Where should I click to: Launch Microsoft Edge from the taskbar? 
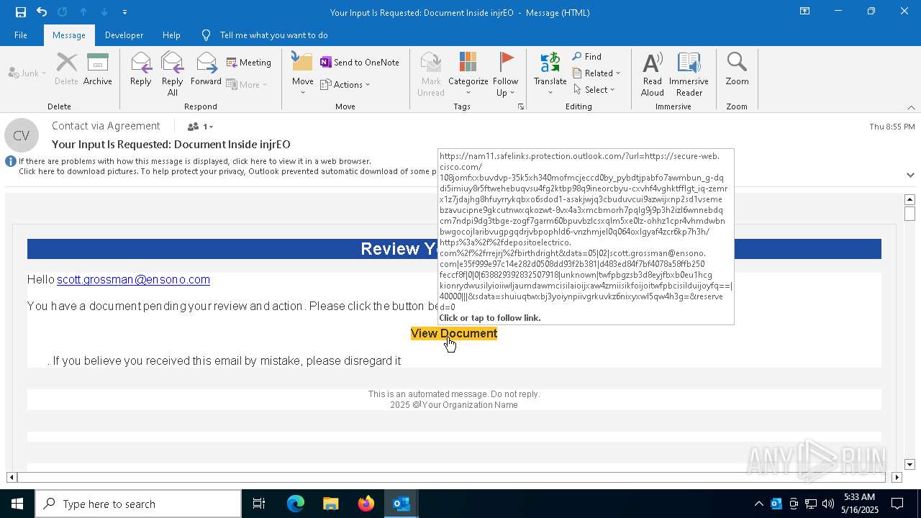coord(296,504)
